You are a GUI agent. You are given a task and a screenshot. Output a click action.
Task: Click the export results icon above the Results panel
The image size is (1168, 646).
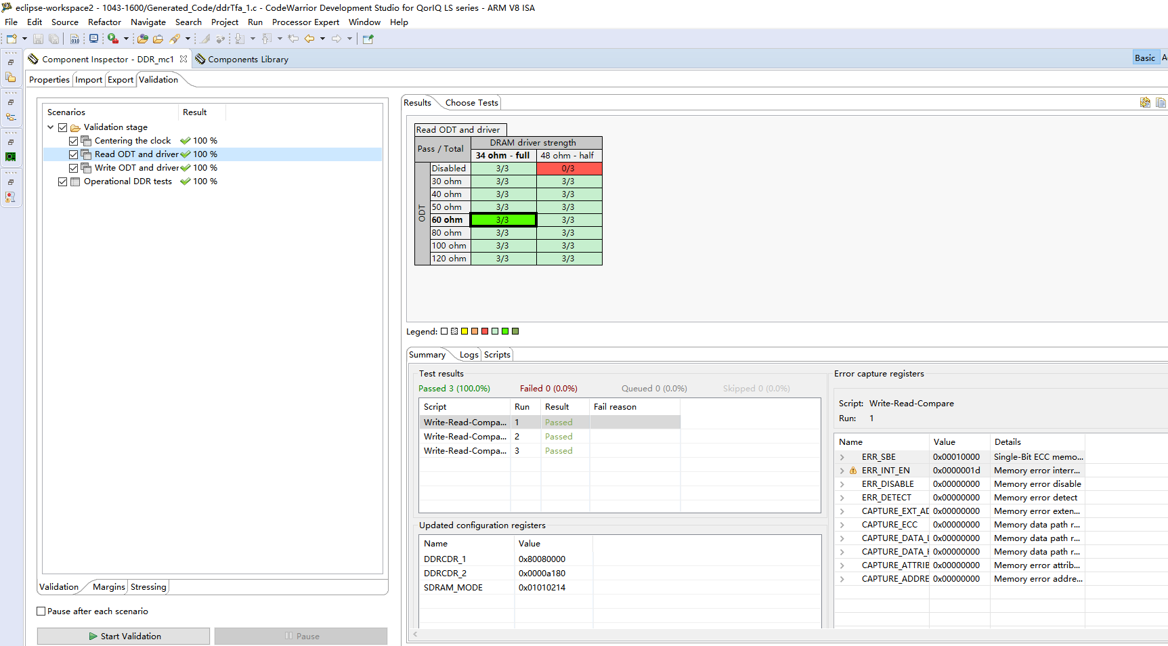[x=1146, y=102]
